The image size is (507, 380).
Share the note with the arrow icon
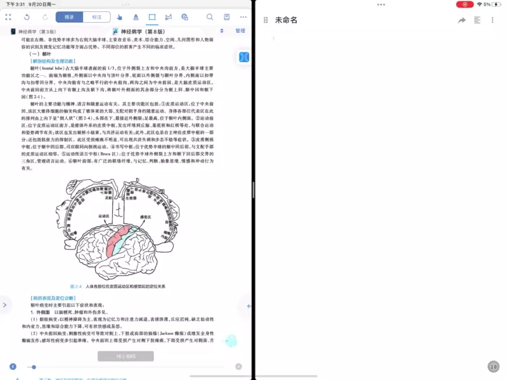pyautogui.click(x=462, y=20)
